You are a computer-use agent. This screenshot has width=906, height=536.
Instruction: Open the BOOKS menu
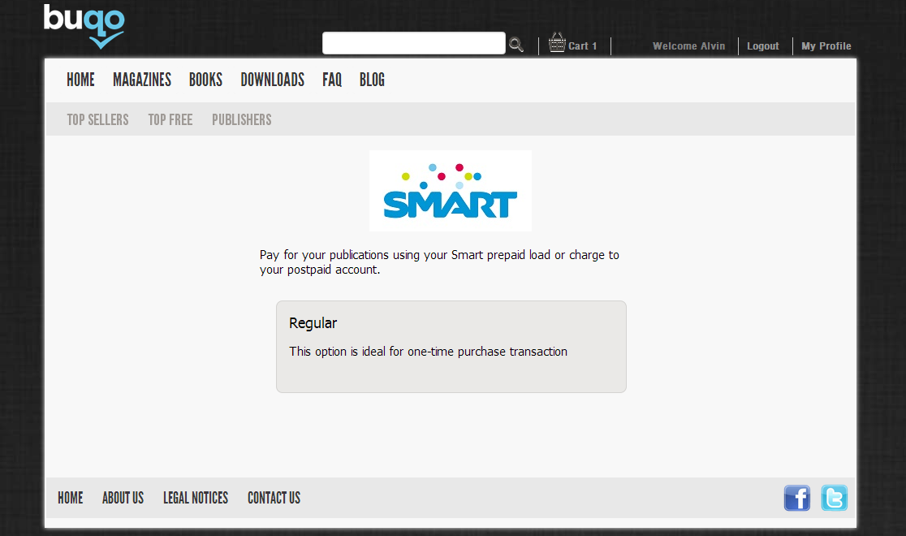[205, 80]
